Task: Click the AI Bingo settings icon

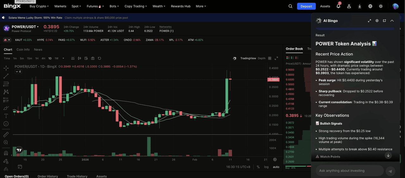Action: (377, 21)
